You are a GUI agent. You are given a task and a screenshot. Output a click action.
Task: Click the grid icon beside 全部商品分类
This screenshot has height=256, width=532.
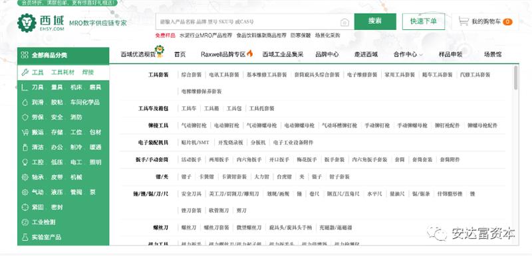[x=25, y=55]
